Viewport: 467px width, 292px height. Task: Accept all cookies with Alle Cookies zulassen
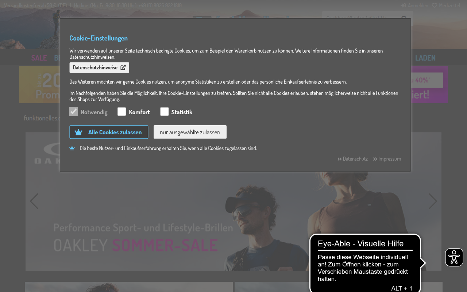(x=109, y=132)
